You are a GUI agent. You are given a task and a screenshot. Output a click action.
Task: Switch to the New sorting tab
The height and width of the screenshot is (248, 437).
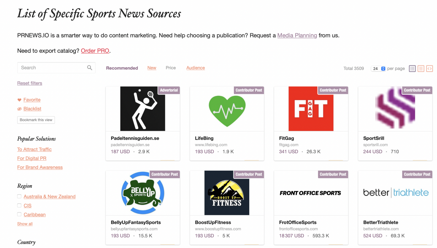[x=152, y=68]
